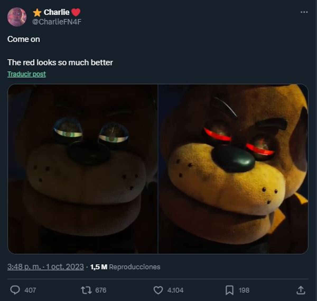Click the reply speech bubble icon
This screenshot has height=301, width=317.
(15, 290)
